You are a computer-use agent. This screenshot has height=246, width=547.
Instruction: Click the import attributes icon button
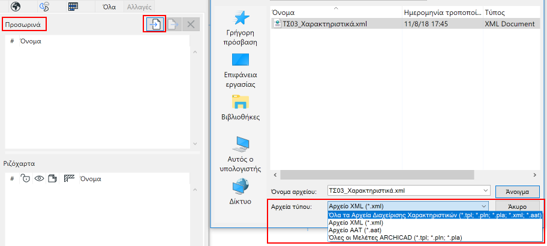tap(155, 25)
